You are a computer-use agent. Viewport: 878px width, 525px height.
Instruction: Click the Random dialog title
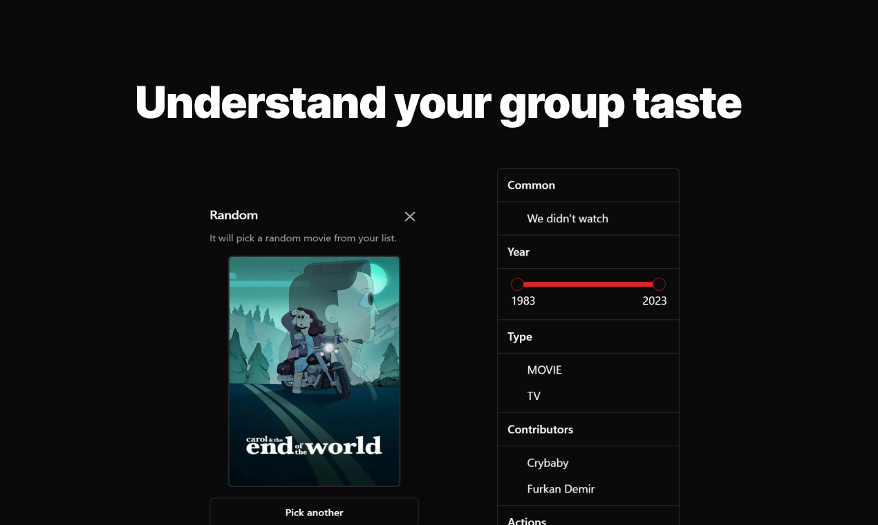[234, 215]
